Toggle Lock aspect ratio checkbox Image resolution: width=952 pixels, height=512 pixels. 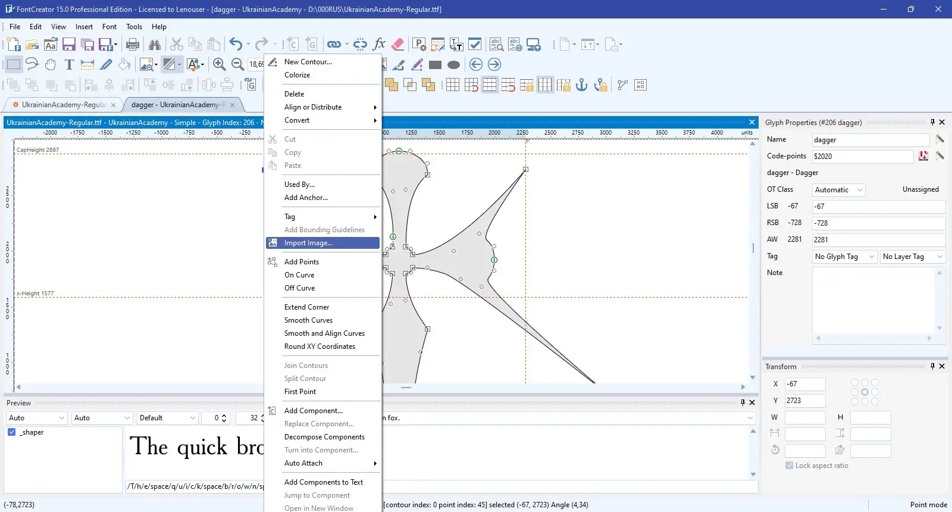coord(789,466)
